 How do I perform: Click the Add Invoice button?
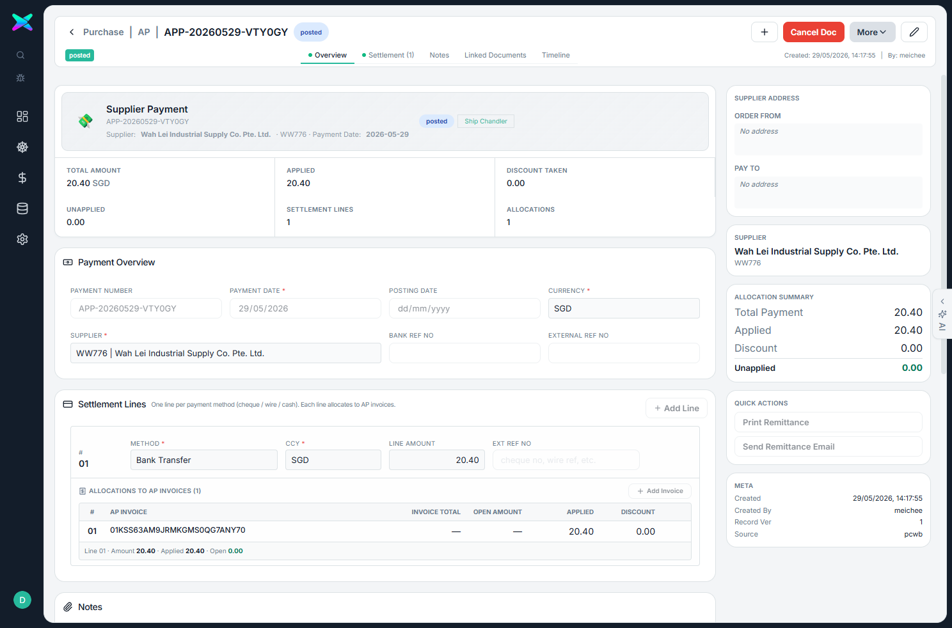(660, 491)
